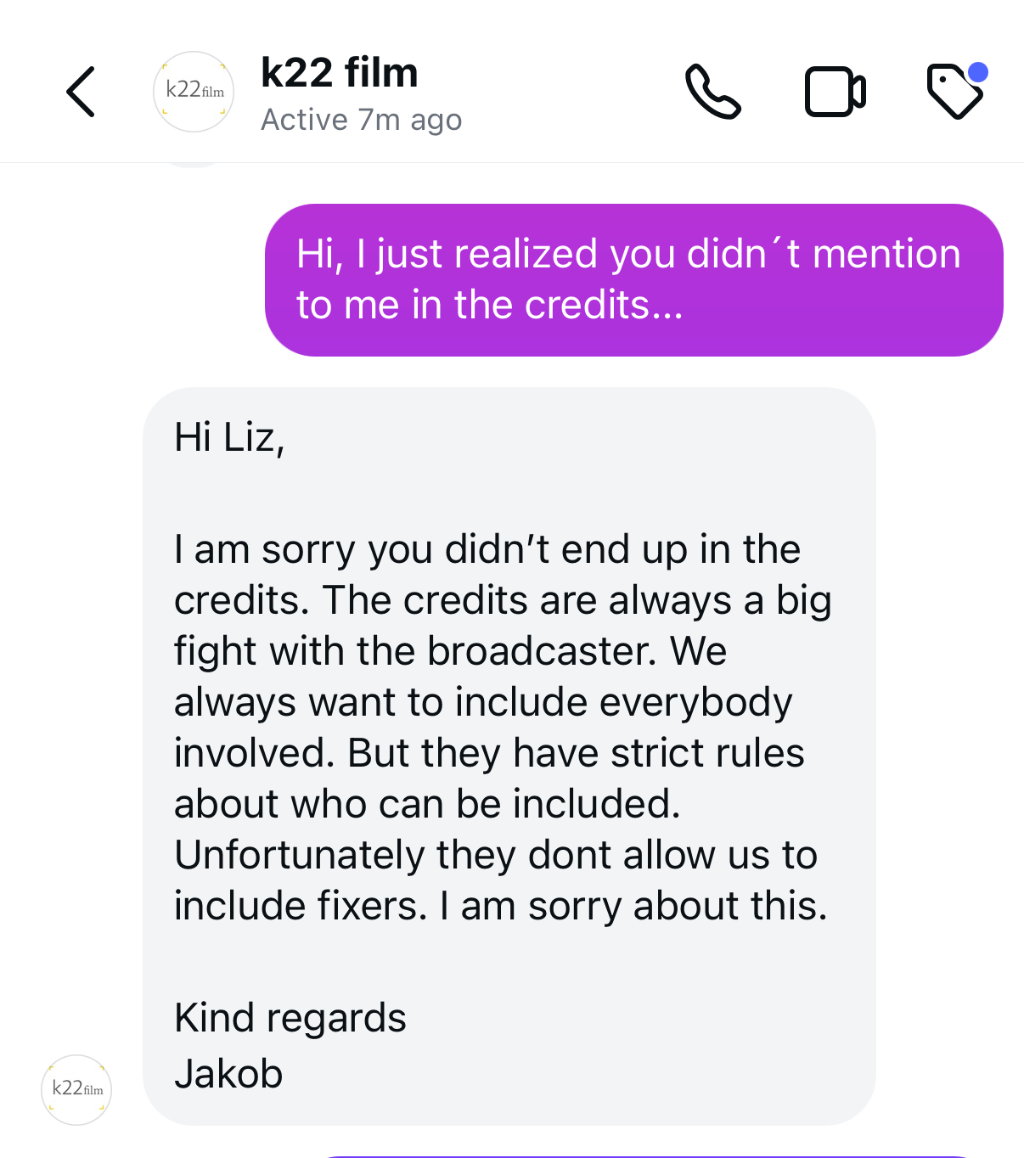1024x1158 pixels.
Task: Open k22 film profile picture in header
Action: (x=194, y=92)
